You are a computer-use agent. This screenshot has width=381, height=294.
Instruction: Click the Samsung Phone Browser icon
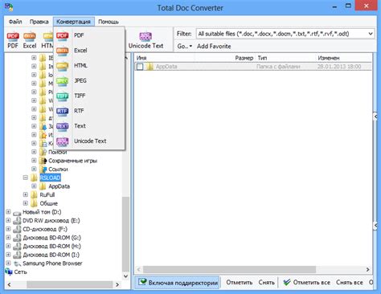(x=18, y=263)
